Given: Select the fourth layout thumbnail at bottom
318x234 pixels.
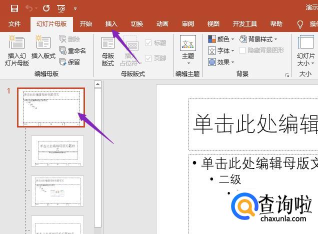Looking at the screenshot, I should coord(57,225).
